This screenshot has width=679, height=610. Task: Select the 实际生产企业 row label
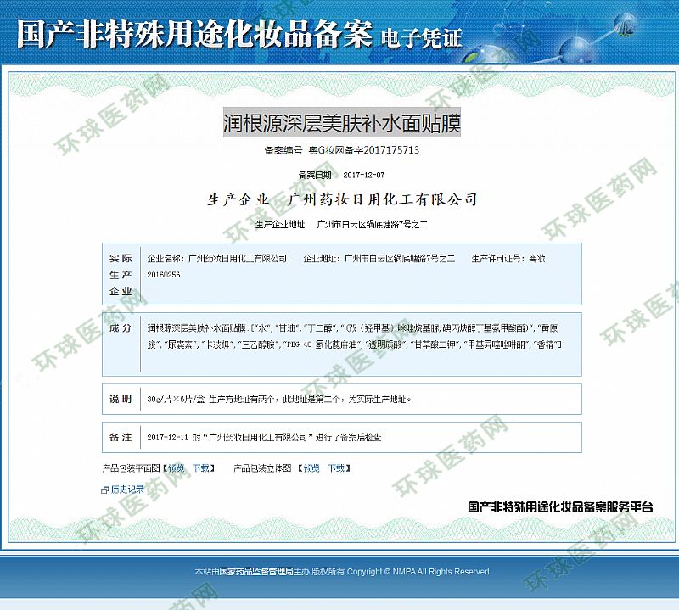(x=121, y=274)
